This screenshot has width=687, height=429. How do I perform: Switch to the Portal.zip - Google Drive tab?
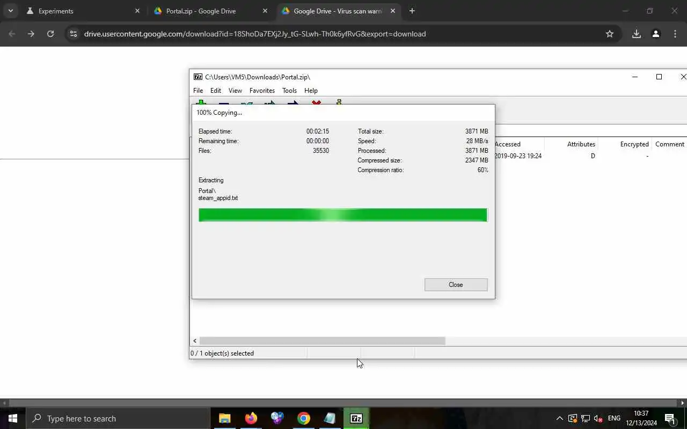[201, 11]
